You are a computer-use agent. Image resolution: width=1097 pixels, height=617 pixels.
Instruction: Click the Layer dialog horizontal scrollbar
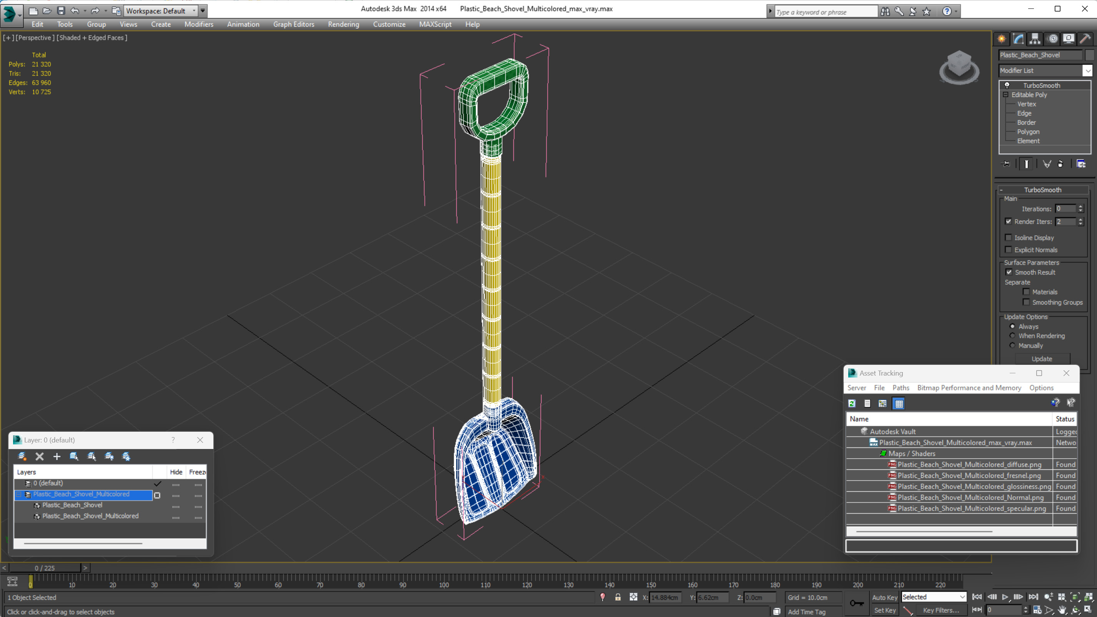[x=83, y=543]
